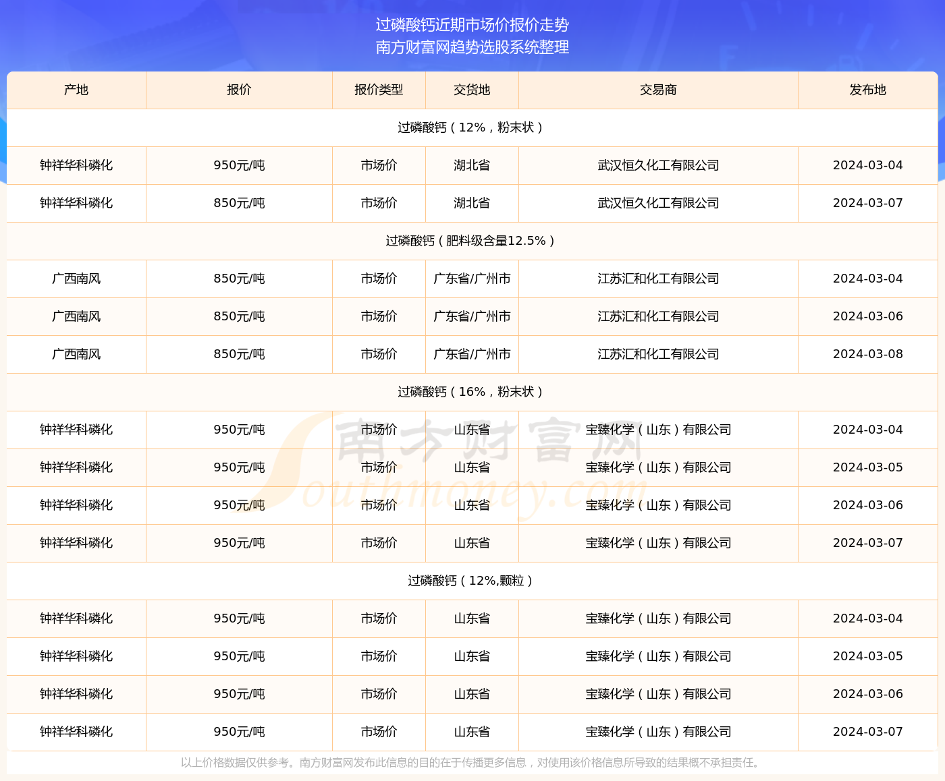
Task: Select 2024-03-06 date in the 16% 粉末状 section
Action: [x=868, y=505]
